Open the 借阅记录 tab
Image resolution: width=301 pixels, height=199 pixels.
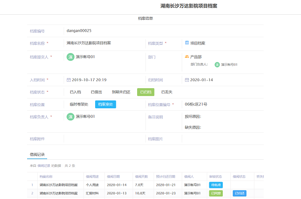click(x=37, y=155)
